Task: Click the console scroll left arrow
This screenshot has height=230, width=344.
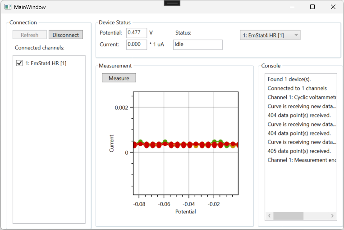Action: coord(269,216)
